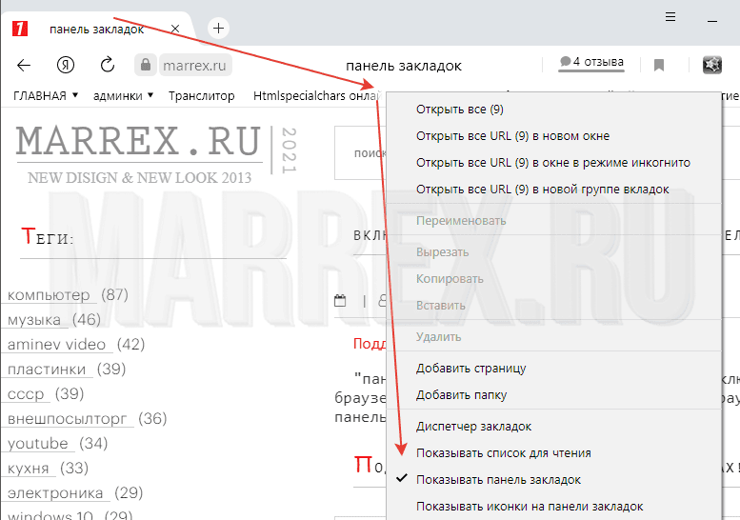Open 'Диспетчер закладок'
The image size is (740, 520).
[x=554, y=426]
